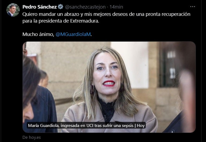Open the @sanchezcastejon handle link
This screenshot has width=206, height=142.
85,7
